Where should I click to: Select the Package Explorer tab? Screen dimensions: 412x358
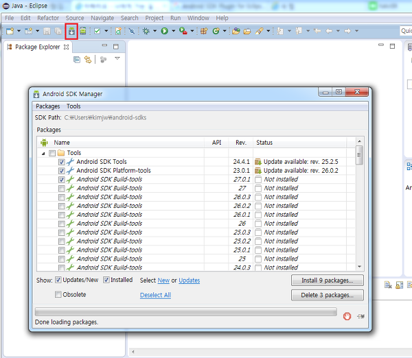37,47
